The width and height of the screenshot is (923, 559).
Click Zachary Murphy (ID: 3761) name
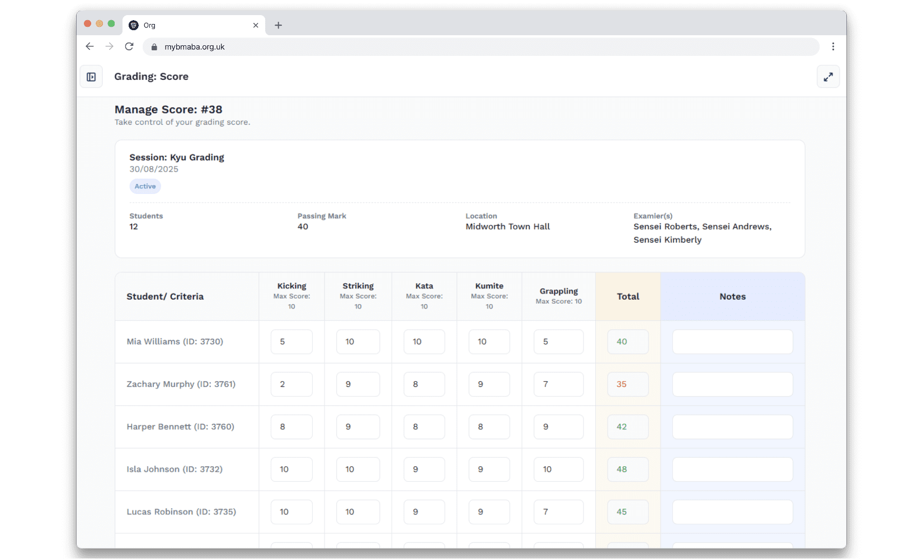tap(181, 384)
